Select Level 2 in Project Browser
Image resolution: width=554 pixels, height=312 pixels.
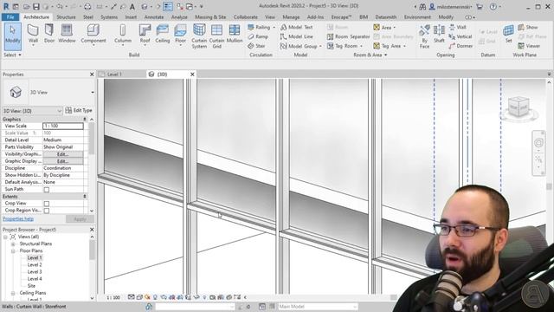[35, 265]
